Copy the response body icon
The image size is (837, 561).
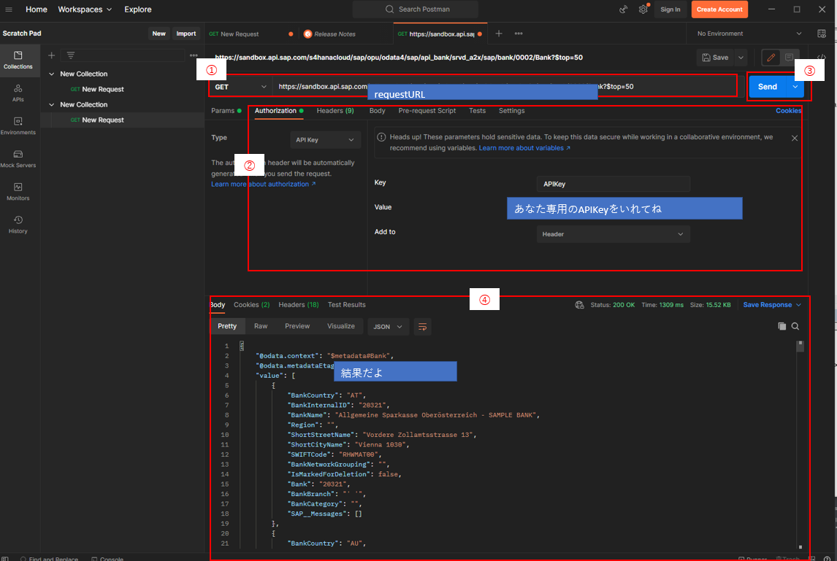pos(782,326)
